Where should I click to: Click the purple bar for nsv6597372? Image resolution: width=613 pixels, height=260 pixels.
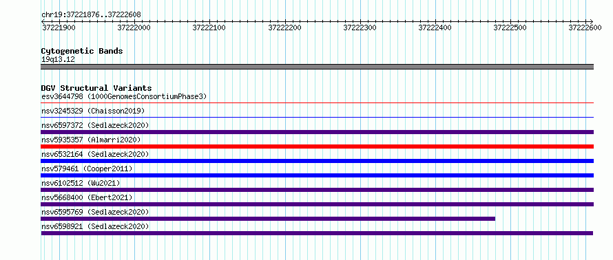point(317,132)
